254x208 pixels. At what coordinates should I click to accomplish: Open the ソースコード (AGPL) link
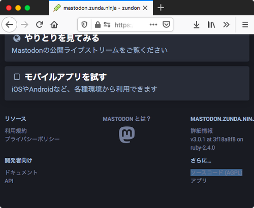(x=216, y=172)
